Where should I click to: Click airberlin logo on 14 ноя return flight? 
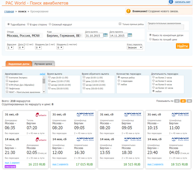(41, 139)
